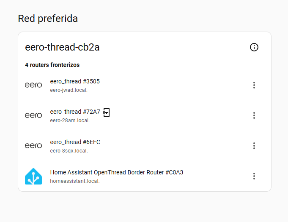
Task: Click the phone key credentials icon
Action: 107,112
